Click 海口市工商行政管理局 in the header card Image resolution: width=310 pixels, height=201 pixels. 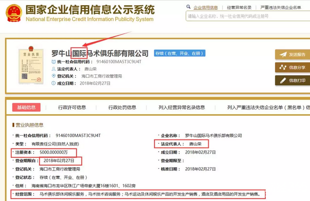coord(102,76)
